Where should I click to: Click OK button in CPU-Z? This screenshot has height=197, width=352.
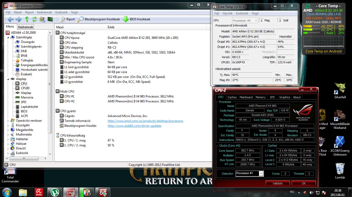[x=304, y=183]
